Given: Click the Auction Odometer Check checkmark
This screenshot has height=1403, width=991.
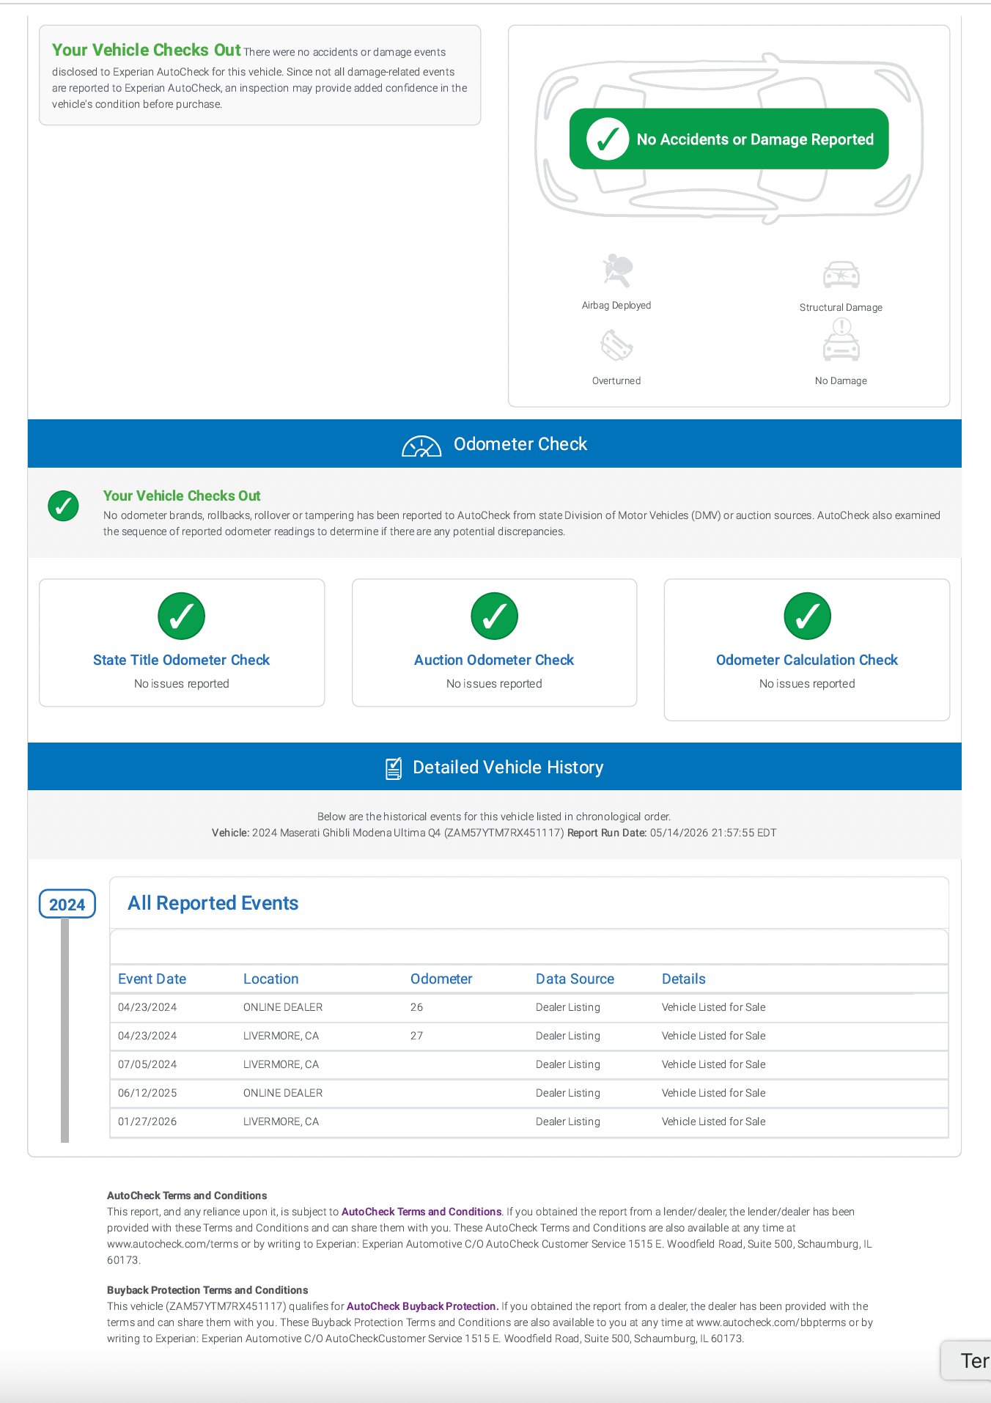Looking at the screenshot, I should coord(494,616).
